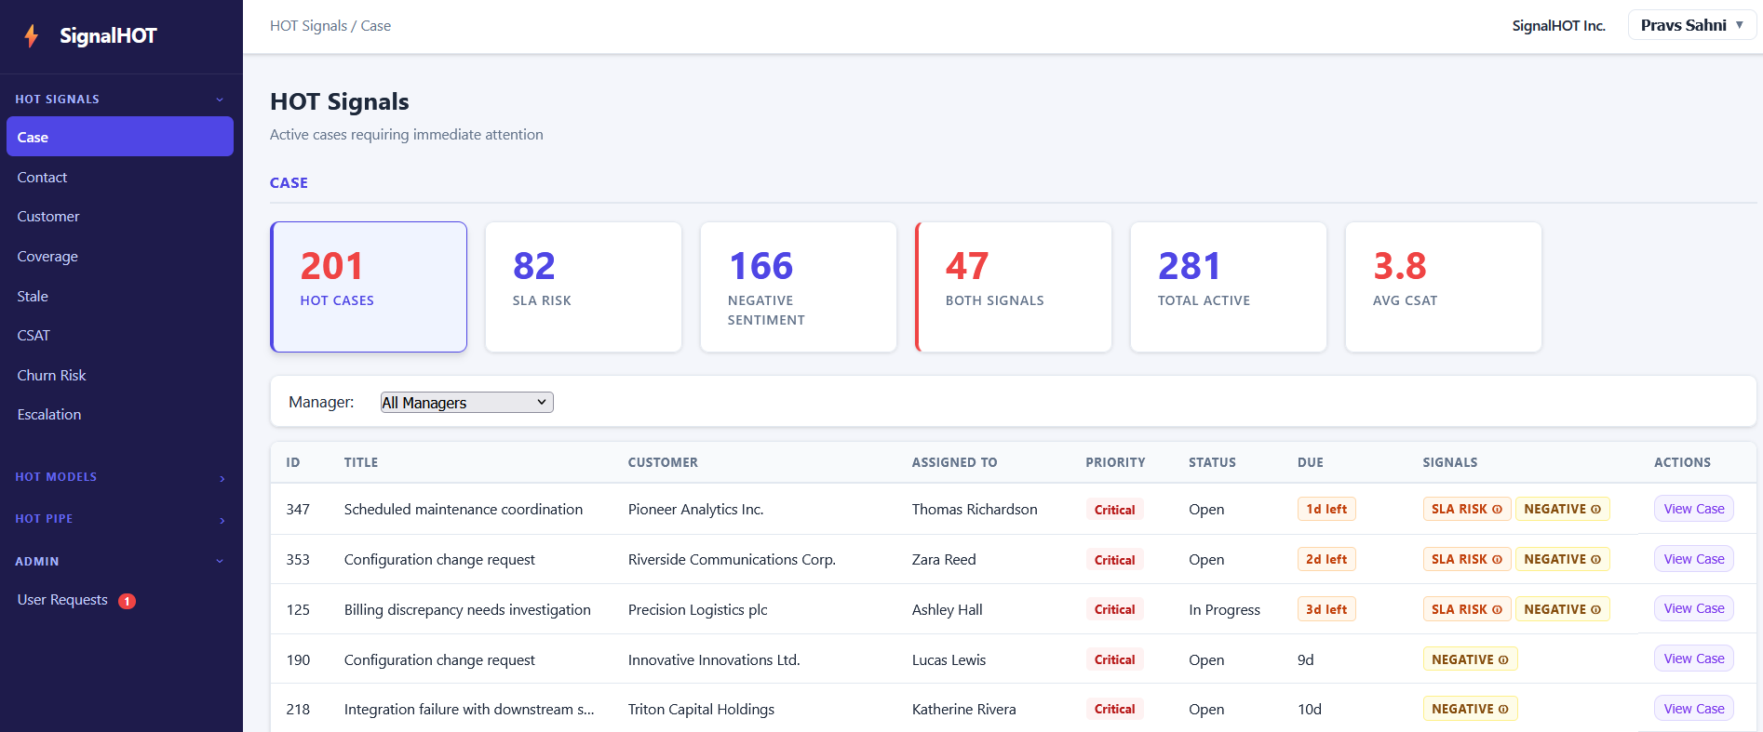Click HOT Signals in the breadcrumb

(308, 26)
